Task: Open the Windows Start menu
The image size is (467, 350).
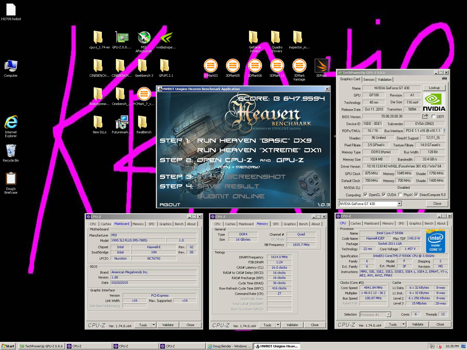Action: (x=8, y=346)
